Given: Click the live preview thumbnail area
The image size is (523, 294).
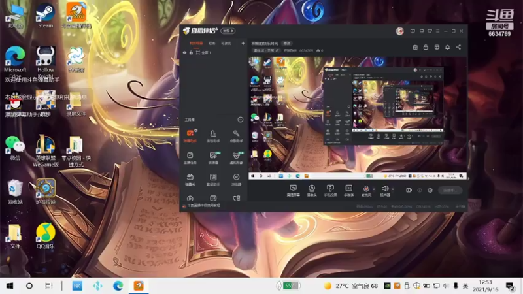Looking at the screenshot, I should pos(357,118).
